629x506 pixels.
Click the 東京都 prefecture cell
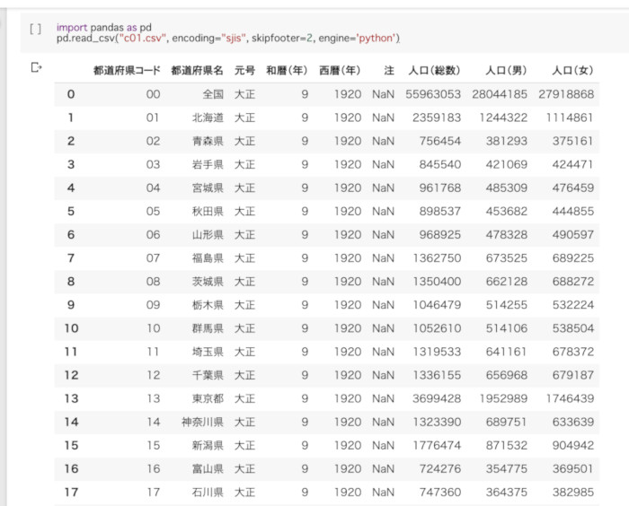tap(208, 399)
